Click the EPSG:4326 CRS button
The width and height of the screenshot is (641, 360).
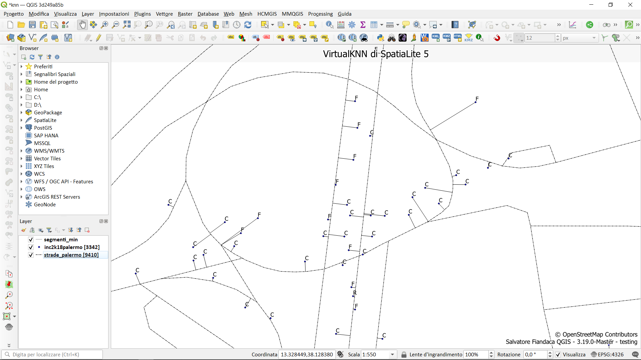607,355
